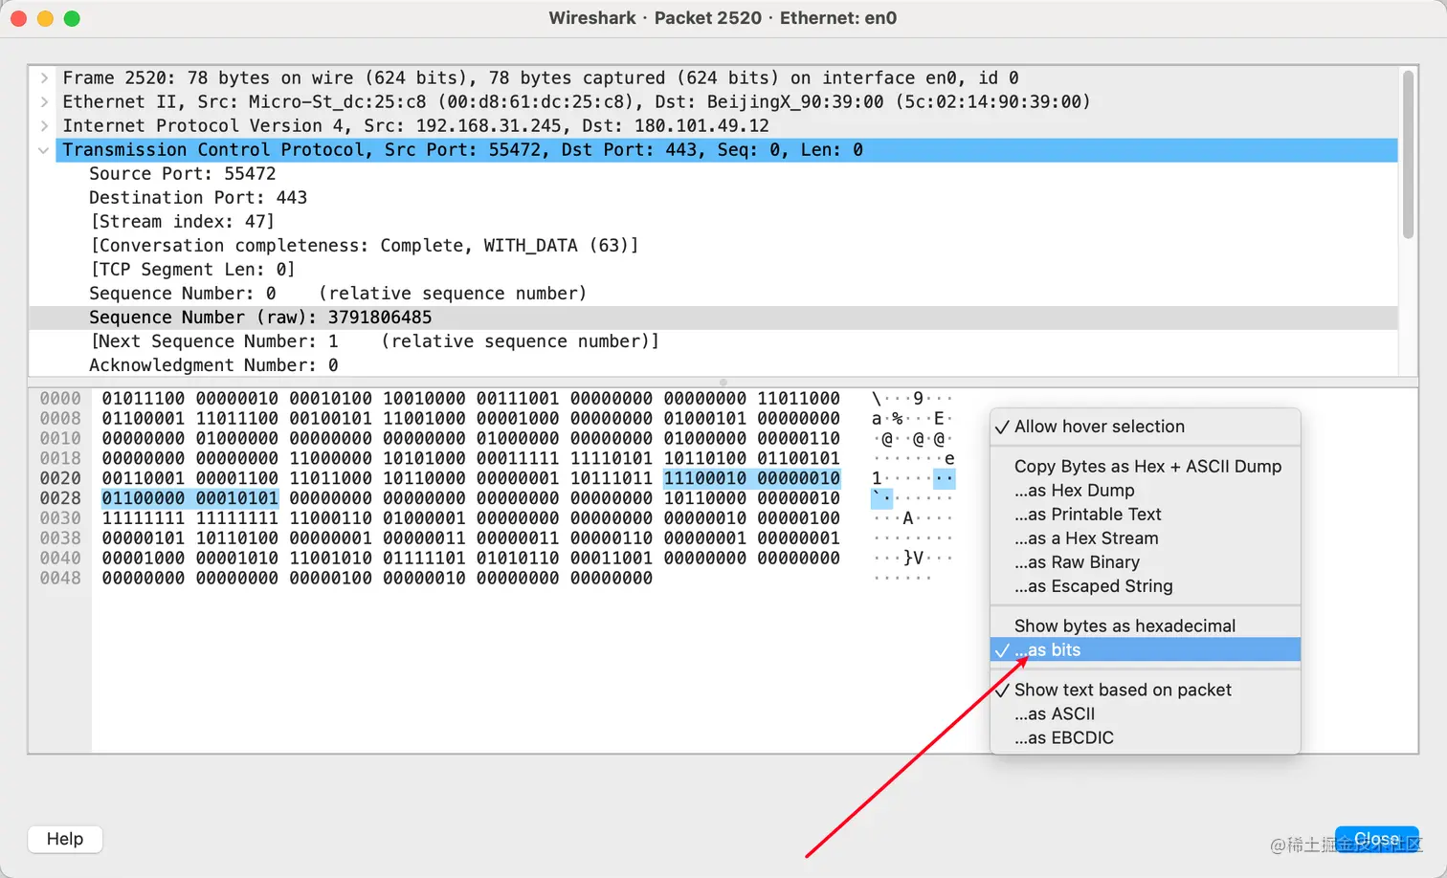This screenshot has width=1447, height=878.
Task: Click byte 01100101 ending offset 0018 row
Action: (x=799, y=458)
